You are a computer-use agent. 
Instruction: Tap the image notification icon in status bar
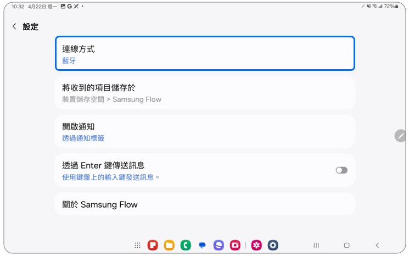pyautogui.click(x=63, y=6)
